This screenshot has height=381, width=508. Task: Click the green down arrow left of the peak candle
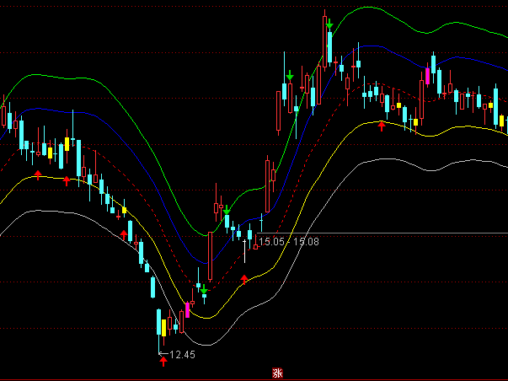[290, 76]
